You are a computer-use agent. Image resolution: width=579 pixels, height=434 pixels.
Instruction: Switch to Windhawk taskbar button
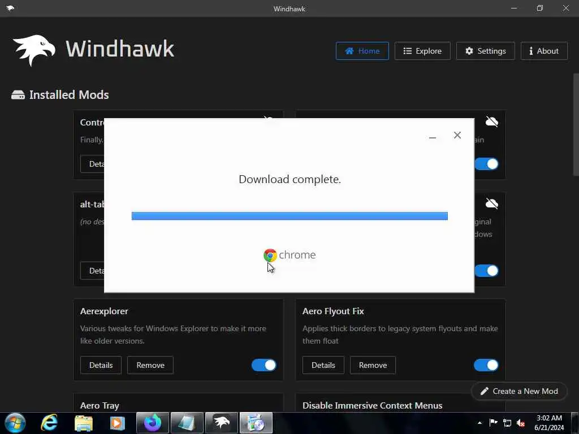222,423
